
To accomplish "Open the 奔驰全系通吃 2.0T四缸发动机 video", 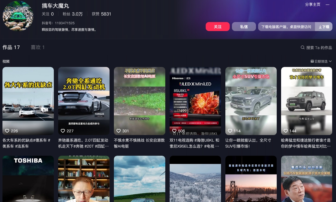I will pos(84,101).
